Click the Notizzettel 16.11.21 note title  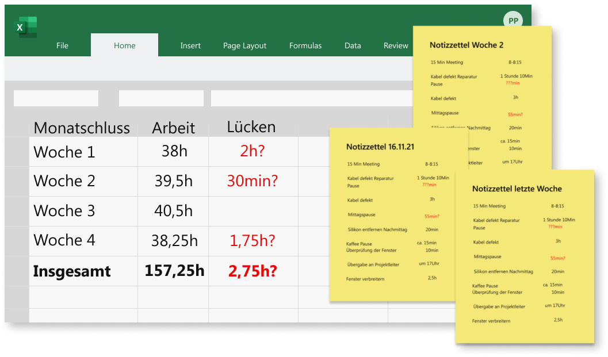(380, 147)
